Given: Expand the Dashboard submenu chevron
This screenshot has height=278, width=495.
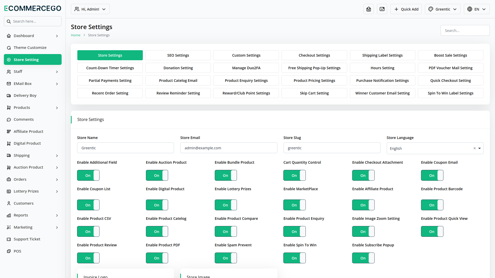Looking at the screenshot, I should tap(57, 36).
